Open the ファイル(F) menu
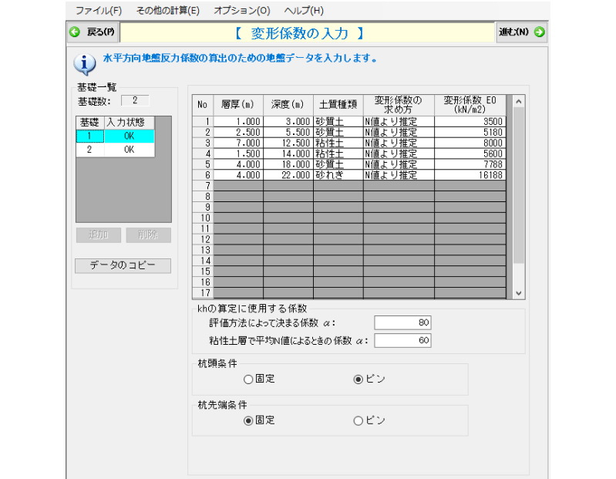 (x=99, y=11)
